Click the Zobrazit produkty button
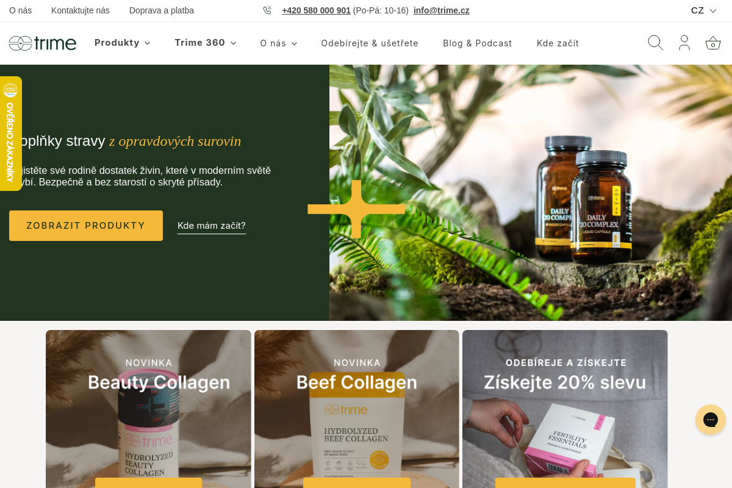 tap(86, 226)
